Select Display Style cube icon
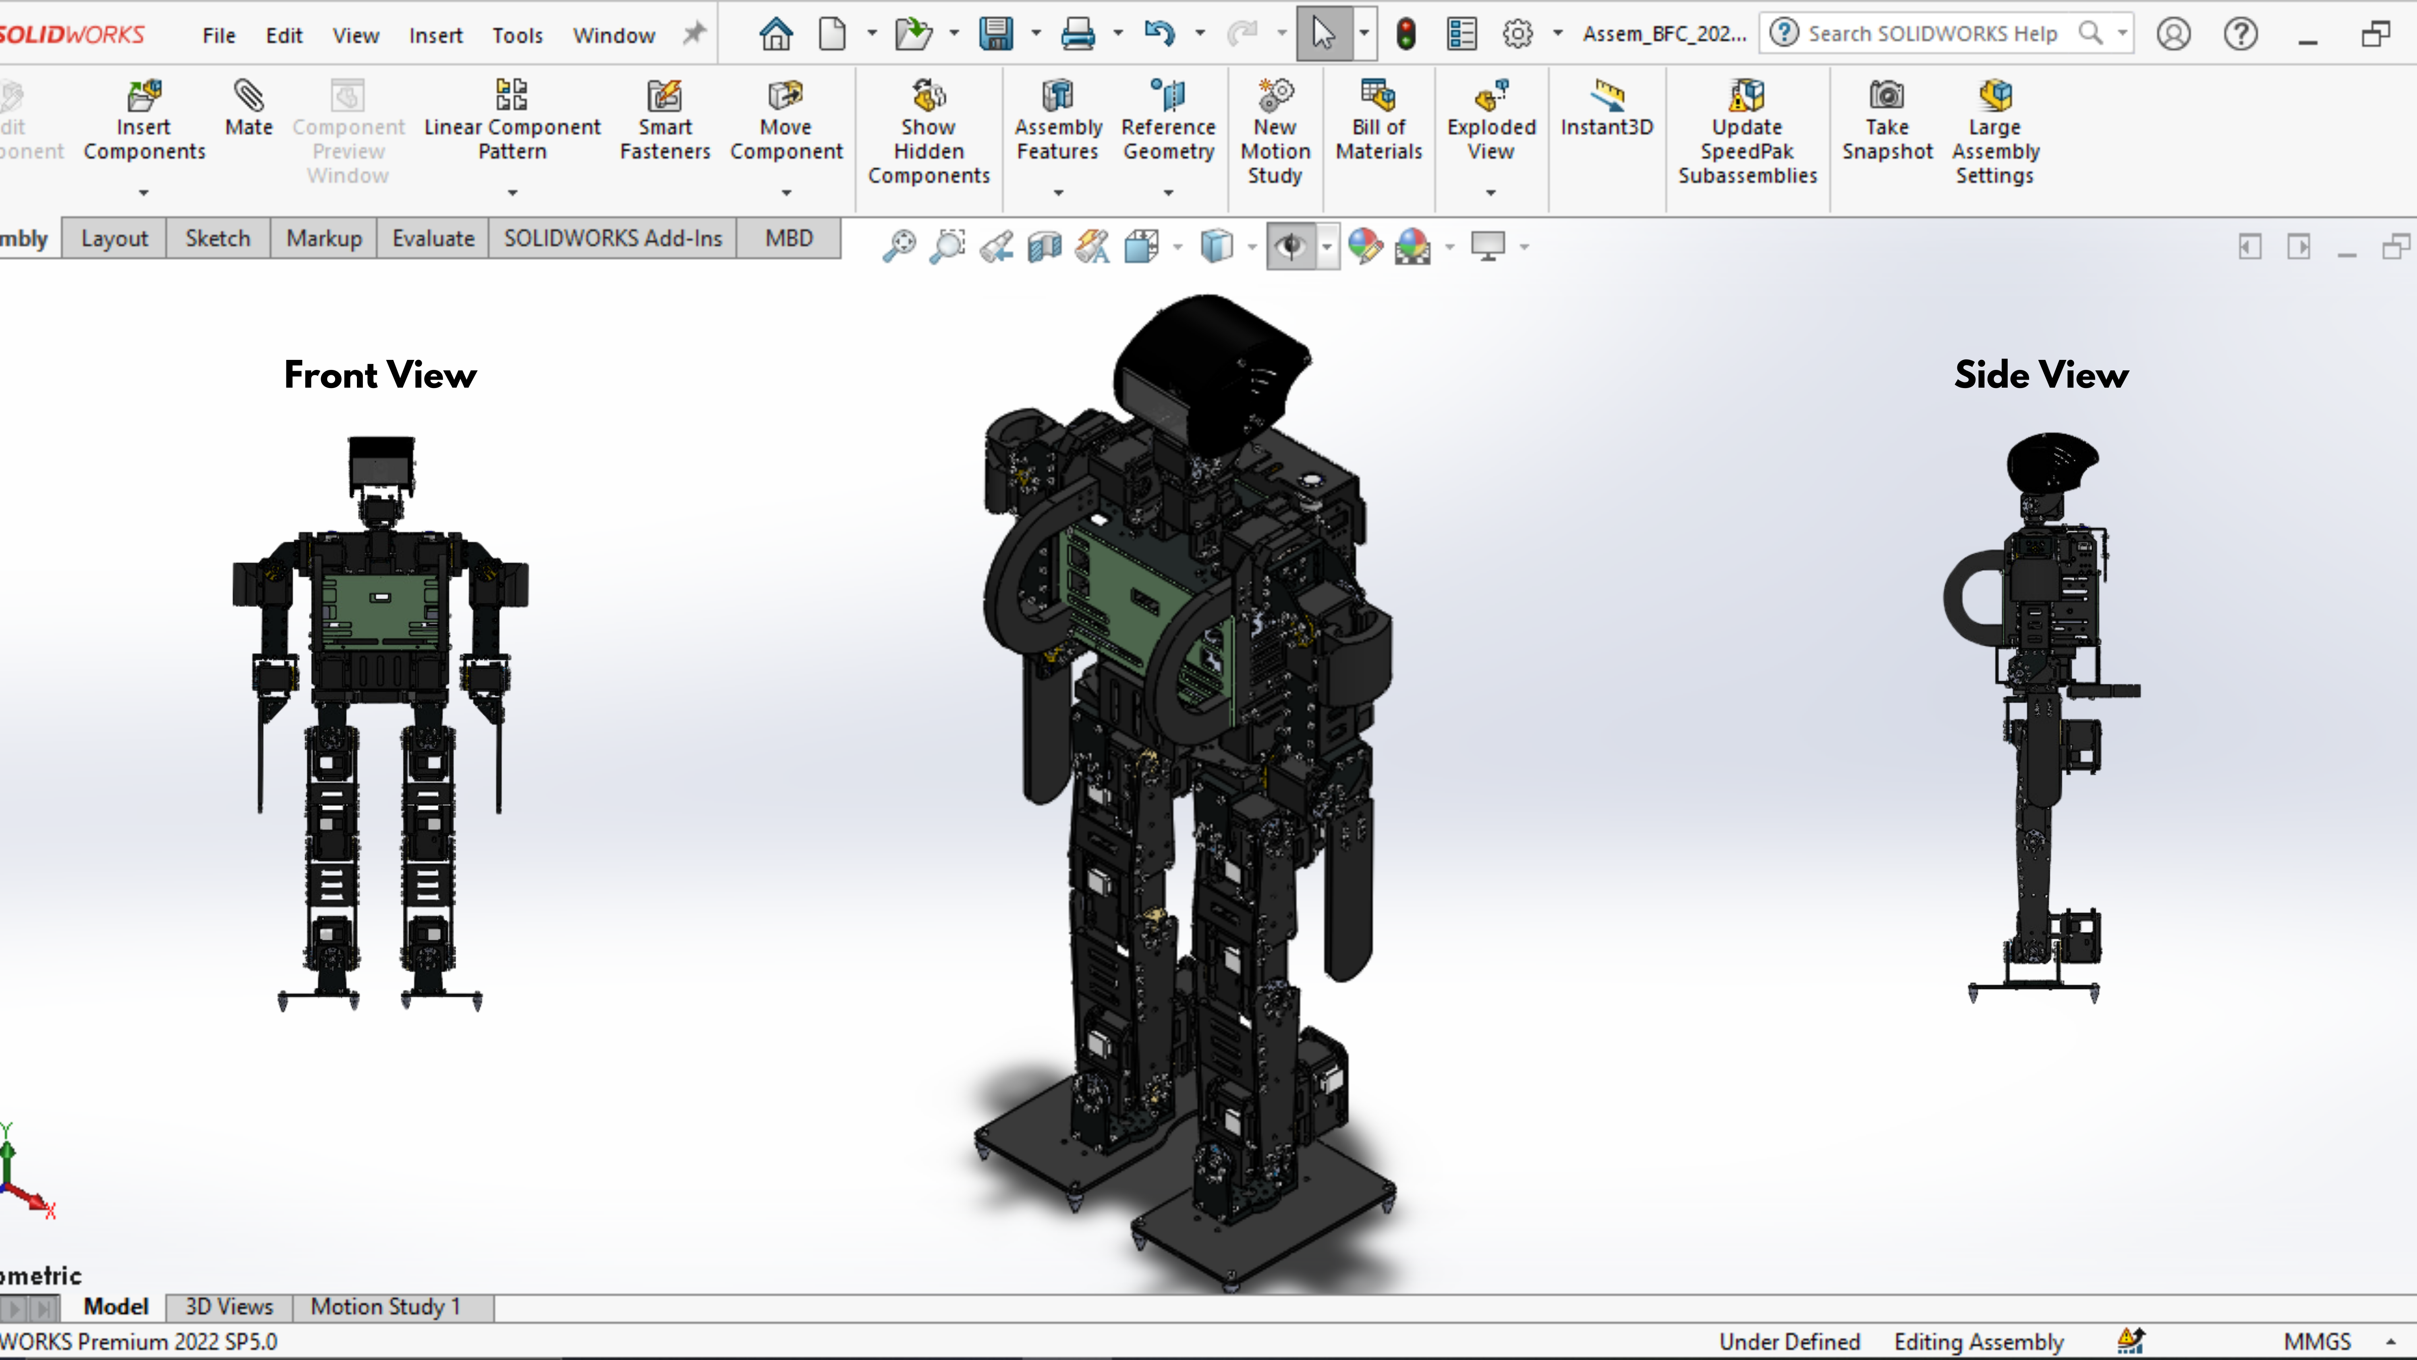 click(x=1216, y=247)
